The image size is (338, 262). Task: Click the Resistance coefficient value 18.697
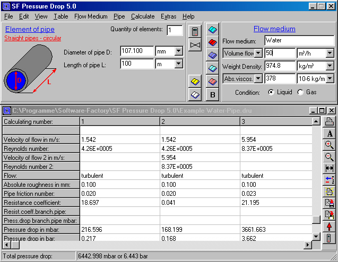pos(120,203)
